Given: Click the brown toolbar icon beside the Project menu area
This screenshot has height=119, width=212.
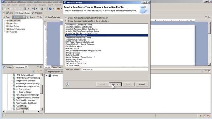Looking at the screenshot, I should tap(58, 9).
